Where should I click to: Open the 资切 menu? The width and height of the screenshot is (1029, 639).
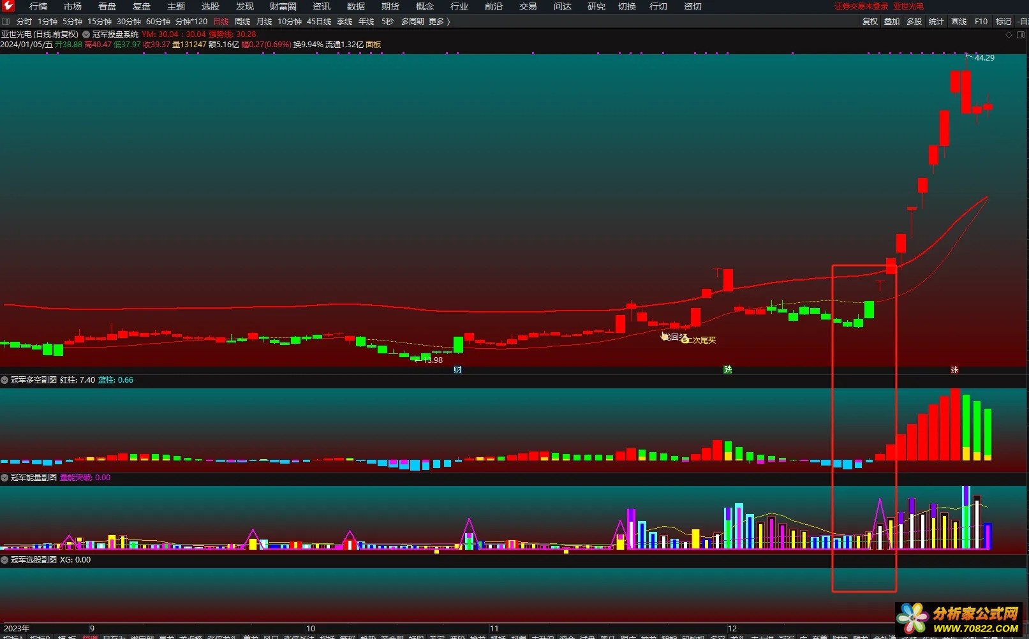click(x=693, y=6)
